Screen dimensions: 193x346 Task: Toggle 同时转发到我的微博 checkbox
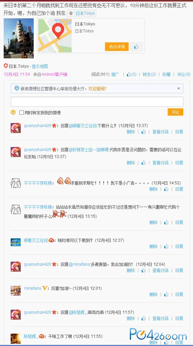pyautogui.click(x=21, y=113)
